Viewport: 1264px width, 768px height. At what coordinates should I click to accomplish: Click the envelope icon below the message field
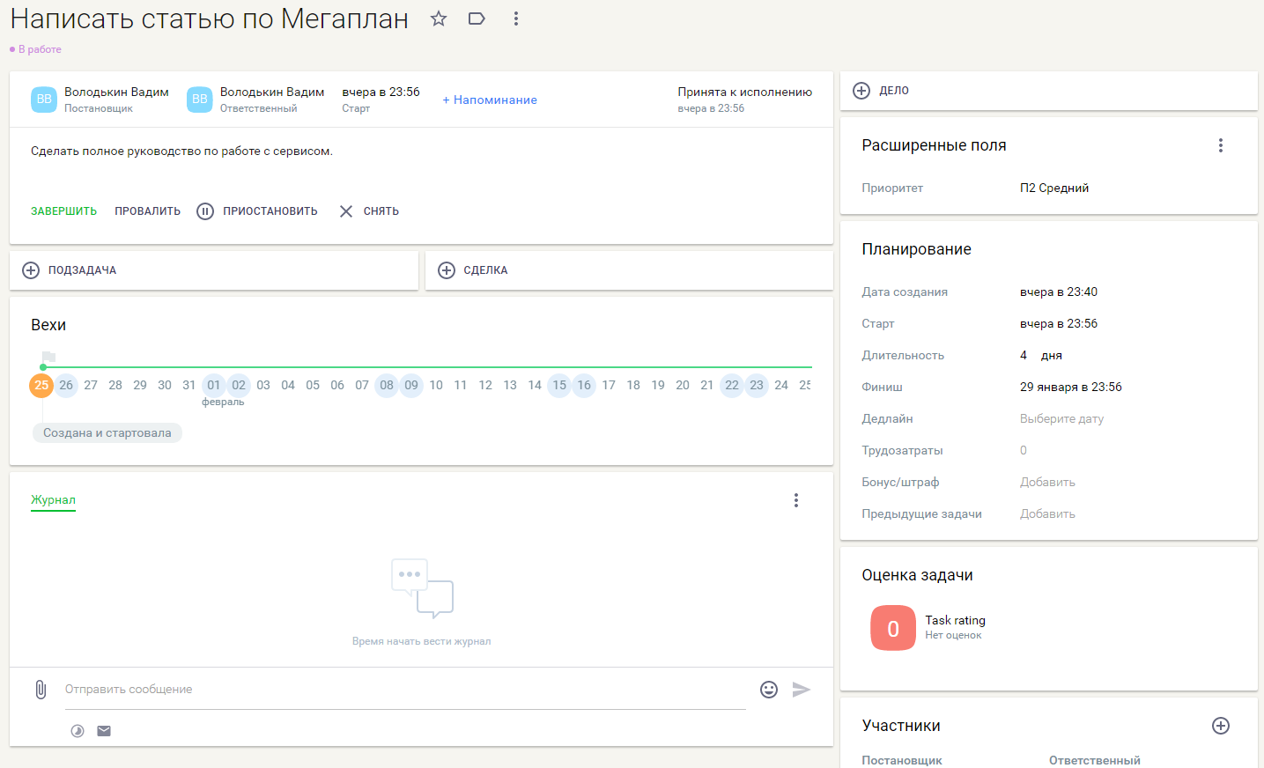[104, 731]
